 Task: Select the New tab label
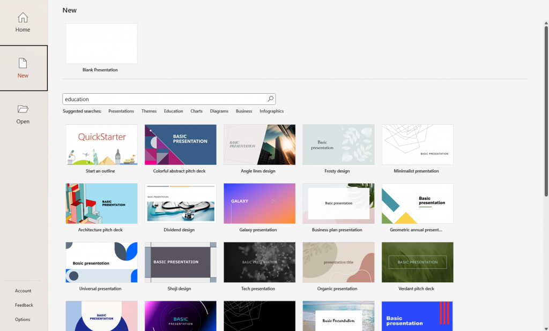click(23, 76)
